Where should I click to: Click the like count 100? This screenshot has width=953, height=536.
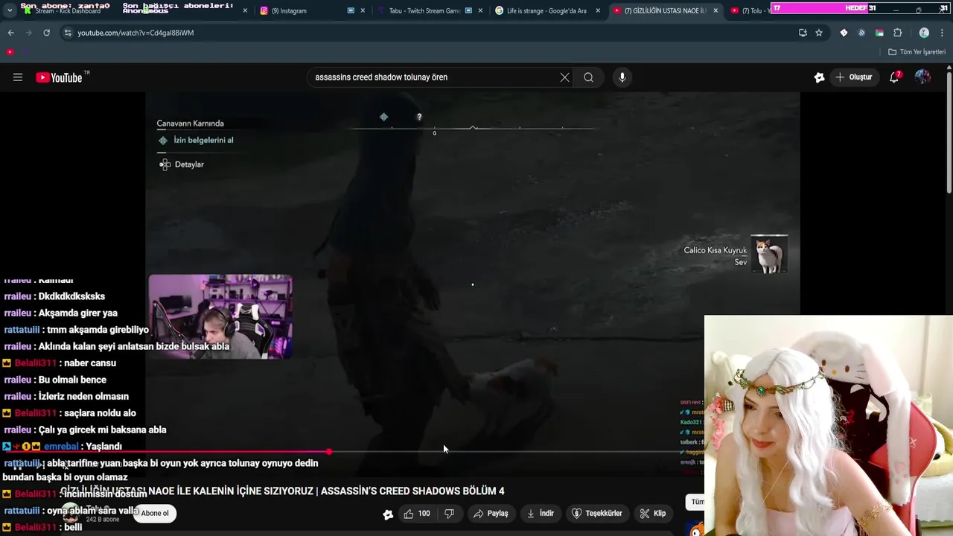(x=424, y=514)
